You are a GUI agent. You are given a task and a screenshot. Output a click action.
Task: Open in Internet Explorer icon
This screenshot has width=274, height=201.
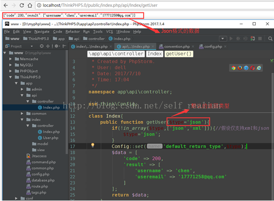(x=259, y=68)
